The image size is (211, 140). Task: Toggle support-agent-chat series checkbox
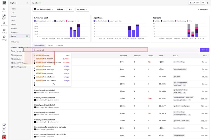click(108, 21)
